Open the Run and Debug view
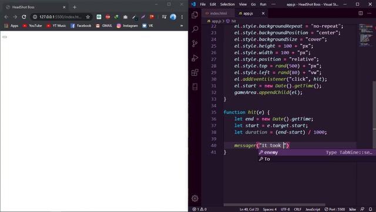Image resolution: width=376 pixels, height=212 pixels. [195, 58]
